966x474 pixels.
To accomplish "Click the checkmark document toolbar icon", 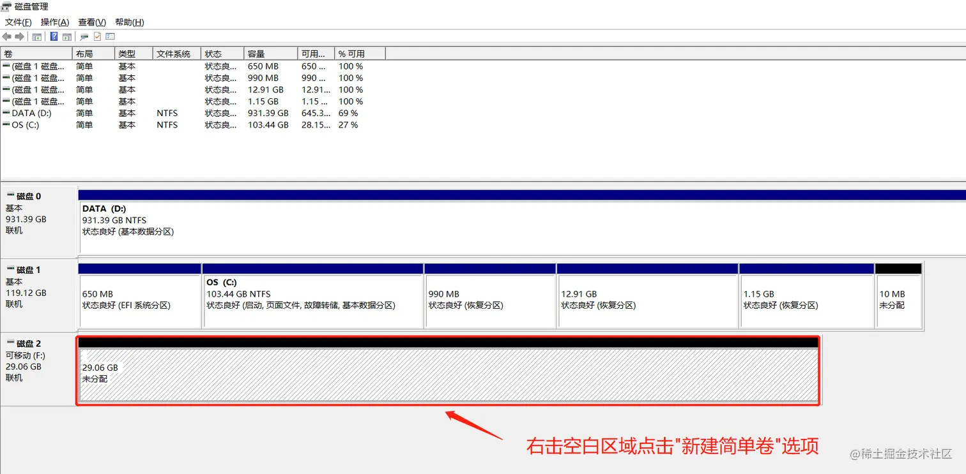I will pyautogui.click(x=98, y=36).
